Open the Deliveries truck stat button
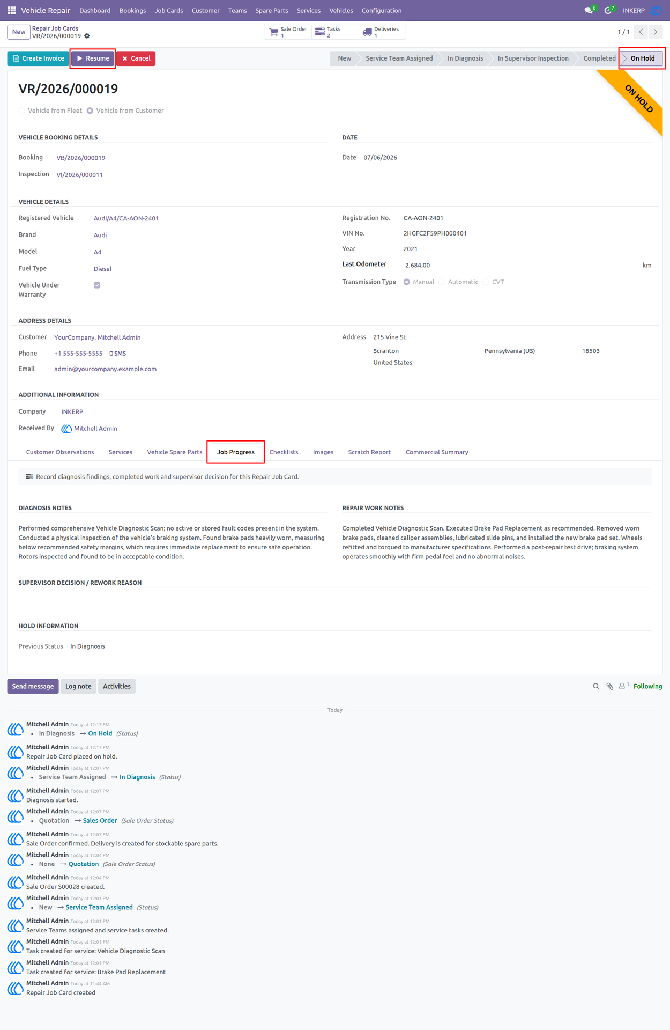This screenshot has height=1030, width=670. [x=382, y=32]
